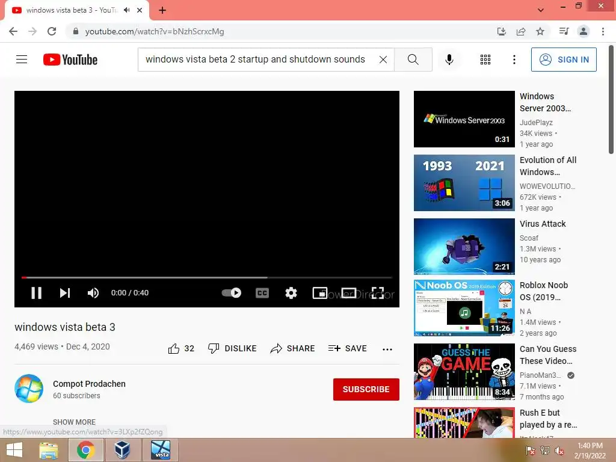Viewport: 616px width, 462px height.
Task: Open more actions ellipsis below the video
Action: pos(387,349)
